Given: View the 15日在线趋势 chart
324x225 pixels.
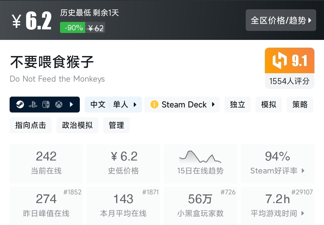Looking at the screenshot, I should click(x=200, y=163).
